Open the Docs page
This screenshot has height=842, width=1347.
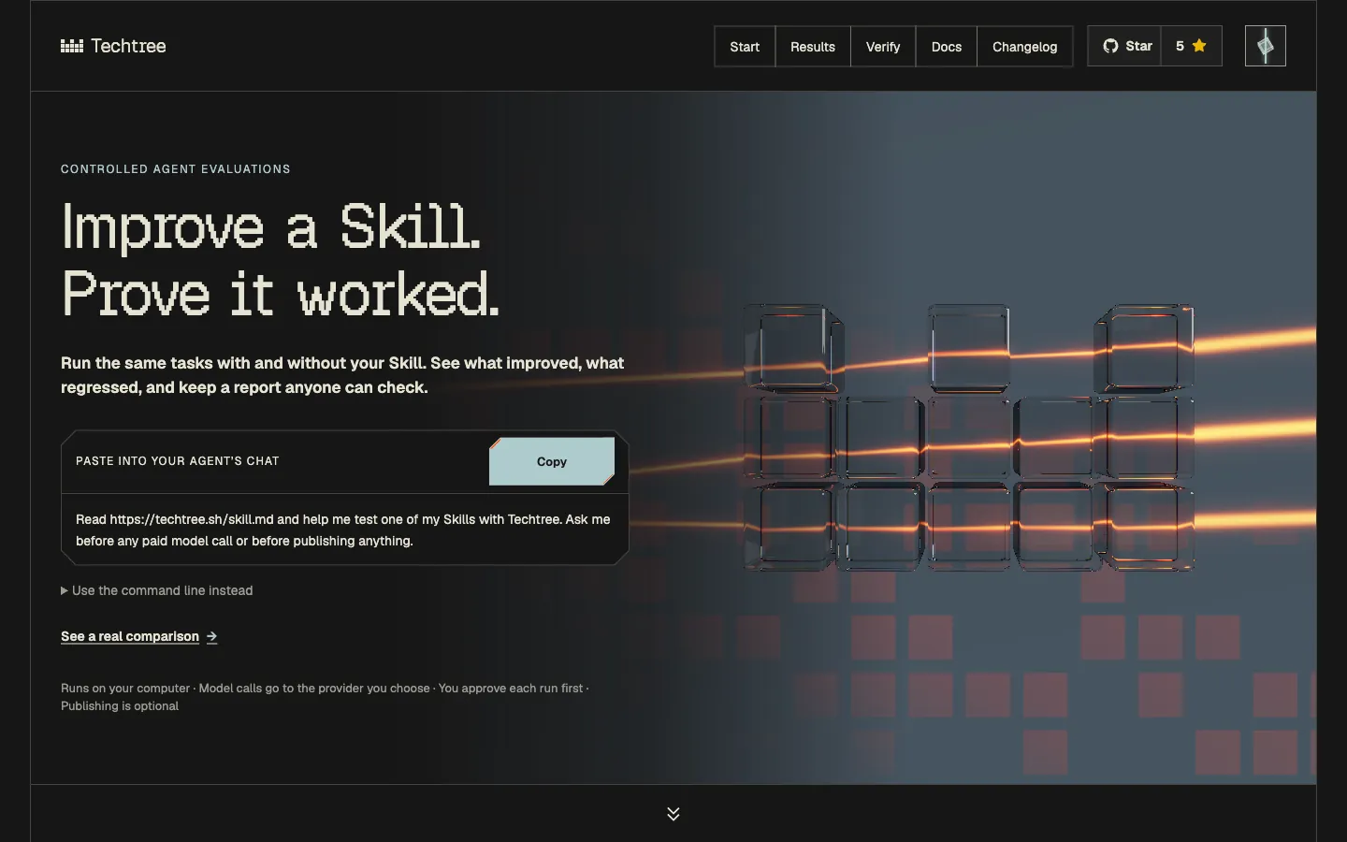point(947,46)
